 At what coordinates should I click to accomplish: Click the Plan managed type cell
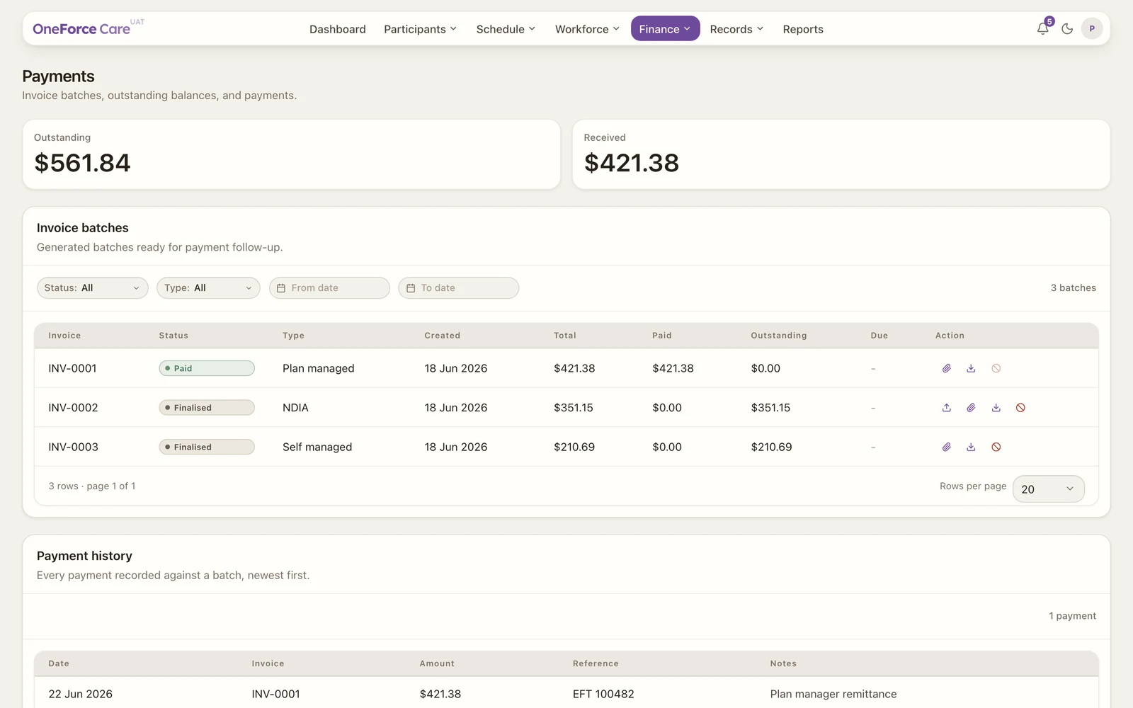point(318,368)
